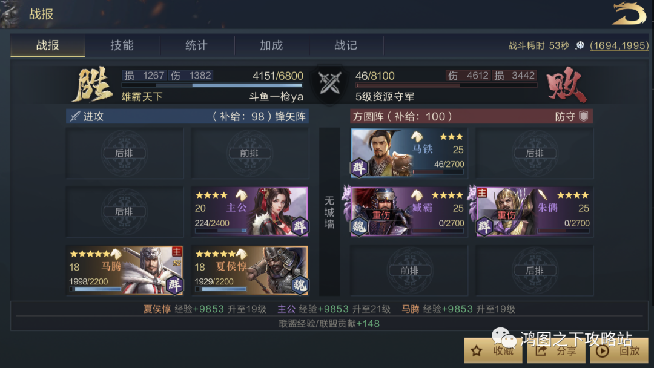Click the 分享 share button
Viewport: 654px width, 368px height.
557,351
